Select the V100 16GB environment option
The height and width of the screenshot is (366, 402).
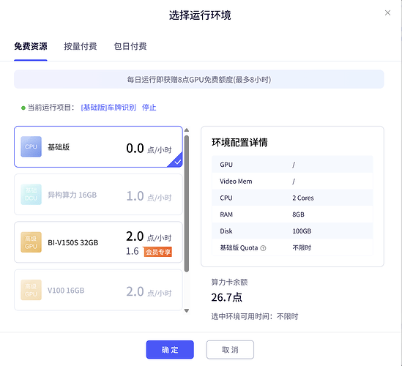[x=98, y=290]
